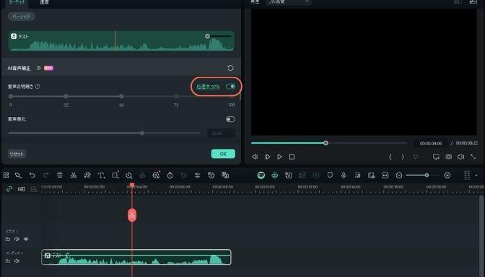Click the trash delete icon
The width and height of the screenshot is (485, 277).
pos(60,175)
